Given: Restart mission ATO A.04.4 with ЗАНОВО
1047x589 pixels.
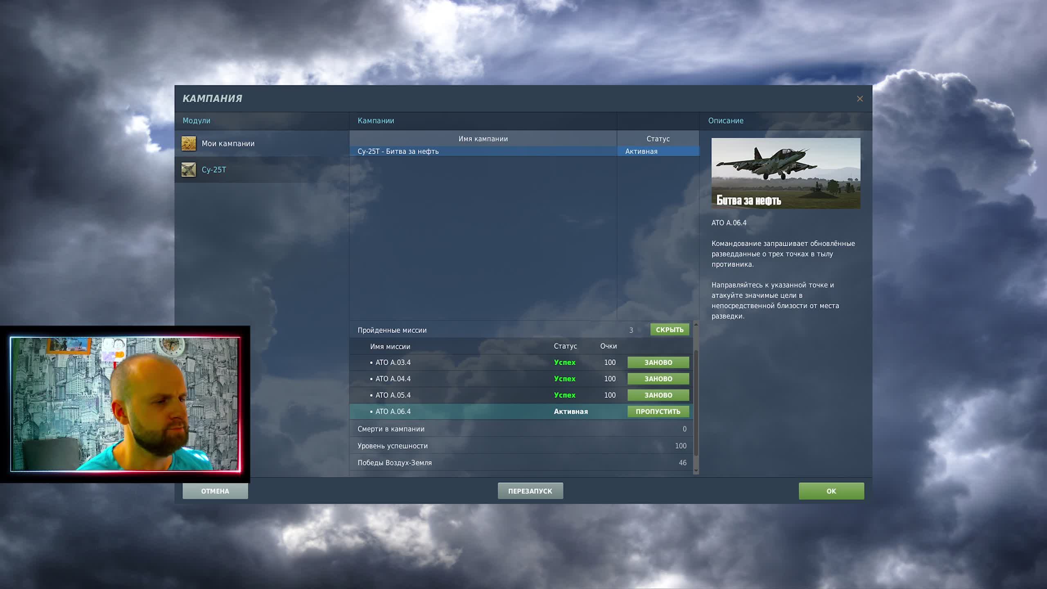Looking at the screenshot, I should [658, 379].
